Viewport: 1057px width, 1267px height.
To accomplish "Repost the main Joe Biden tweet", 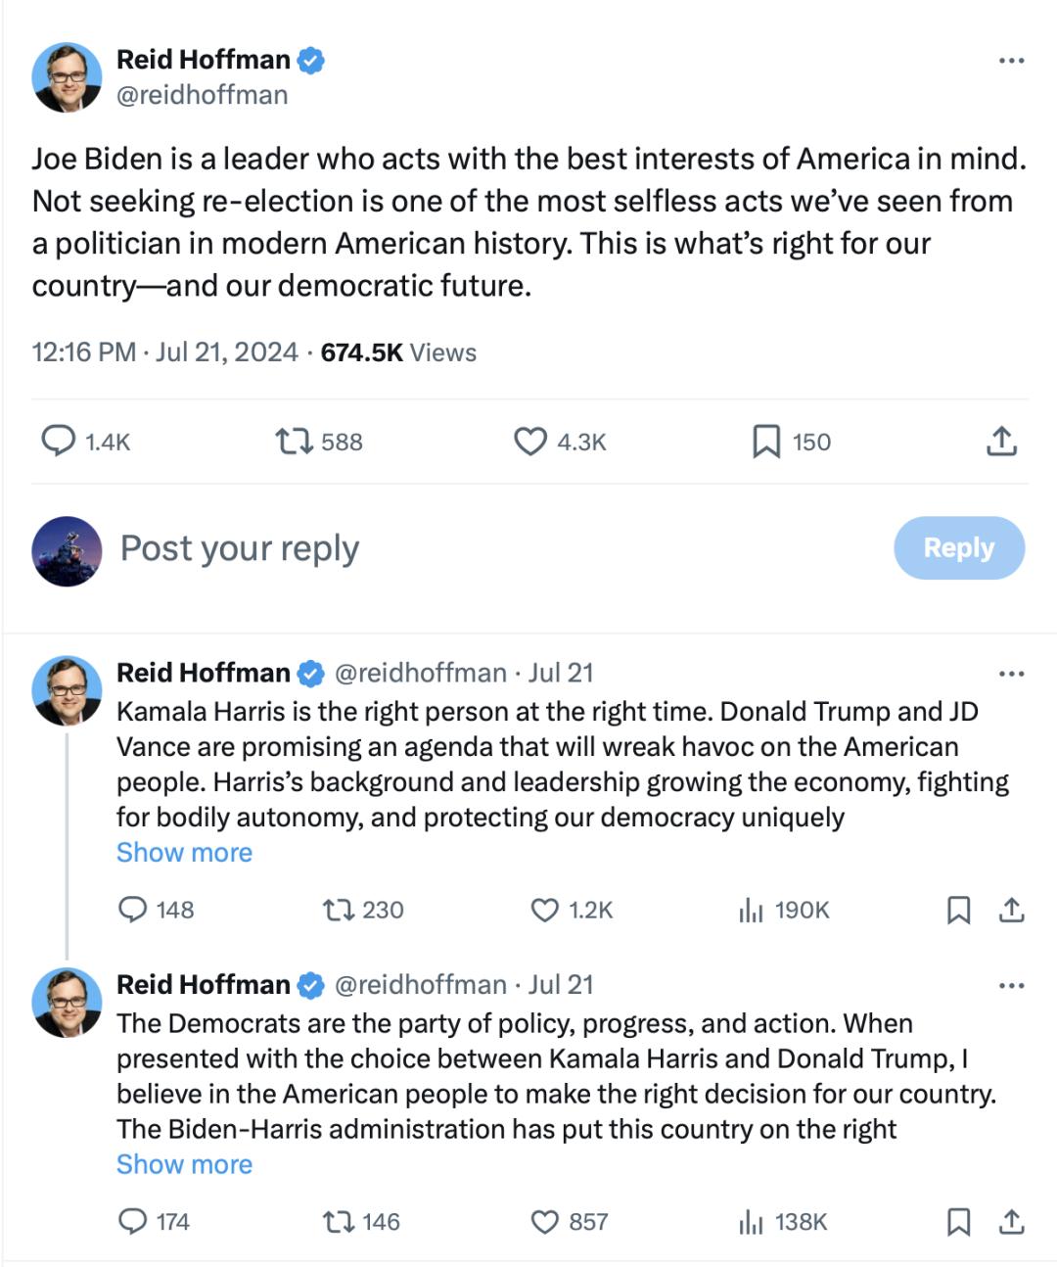I will click(x=293, y=442).
